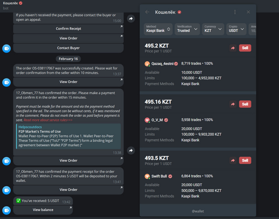Open the Кошелёк bot chat header title
The height and width of the screenshot is (219, 279).
coord(10,3)
